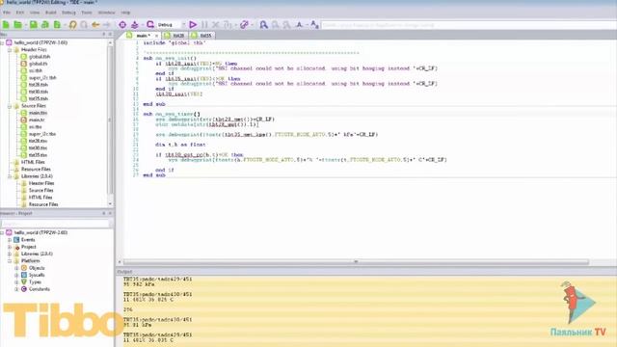Image resolution: width=617 pixels, height=347 pixels.
Task: Click the purple upload to device icon
Action: coord(135,25)
